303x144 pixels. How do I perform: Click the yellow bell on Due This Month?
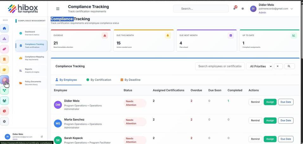pos(168,35)
